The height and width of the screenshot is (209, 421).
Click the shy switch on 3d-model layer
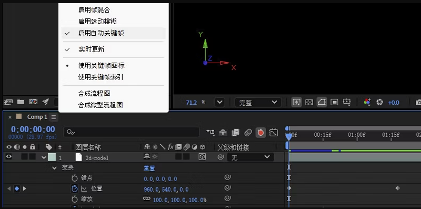click(147, 157)
